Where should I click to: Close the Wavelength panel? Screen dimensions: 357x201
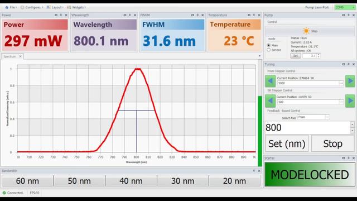[x=135, y=15]
